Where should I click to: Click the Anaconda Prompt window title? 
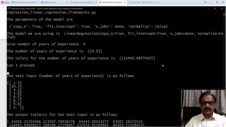(x=47, y=8)
